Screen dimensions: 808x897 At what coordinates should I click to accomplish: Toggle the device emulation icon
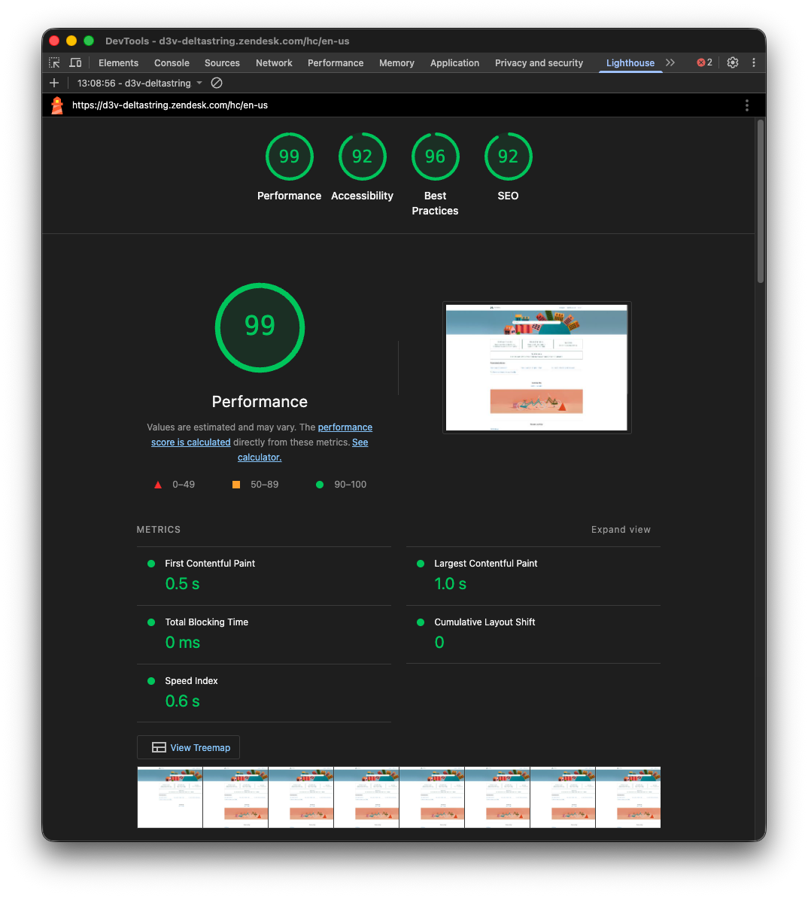point(75,62)
